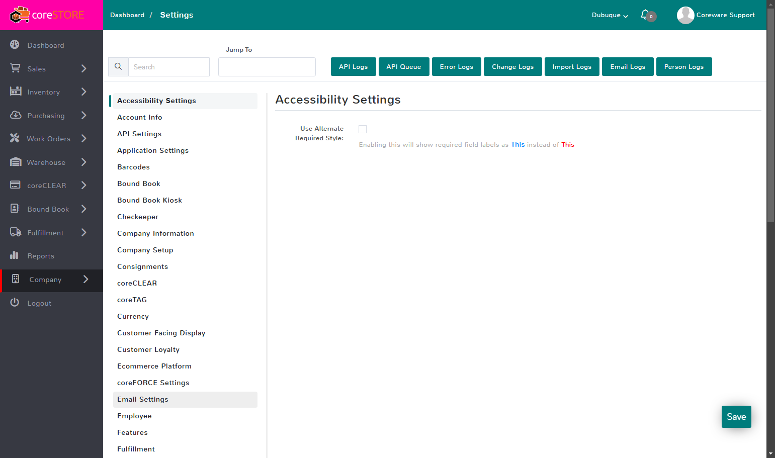Click the Inventory sidebar icon
775x458 pixels.
16,91
